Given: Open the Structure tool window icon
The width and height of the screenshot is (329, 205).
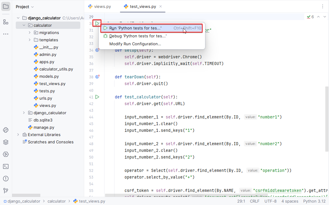Looking at the screenshot, I should pyautogui.click(x=6, y=22).
